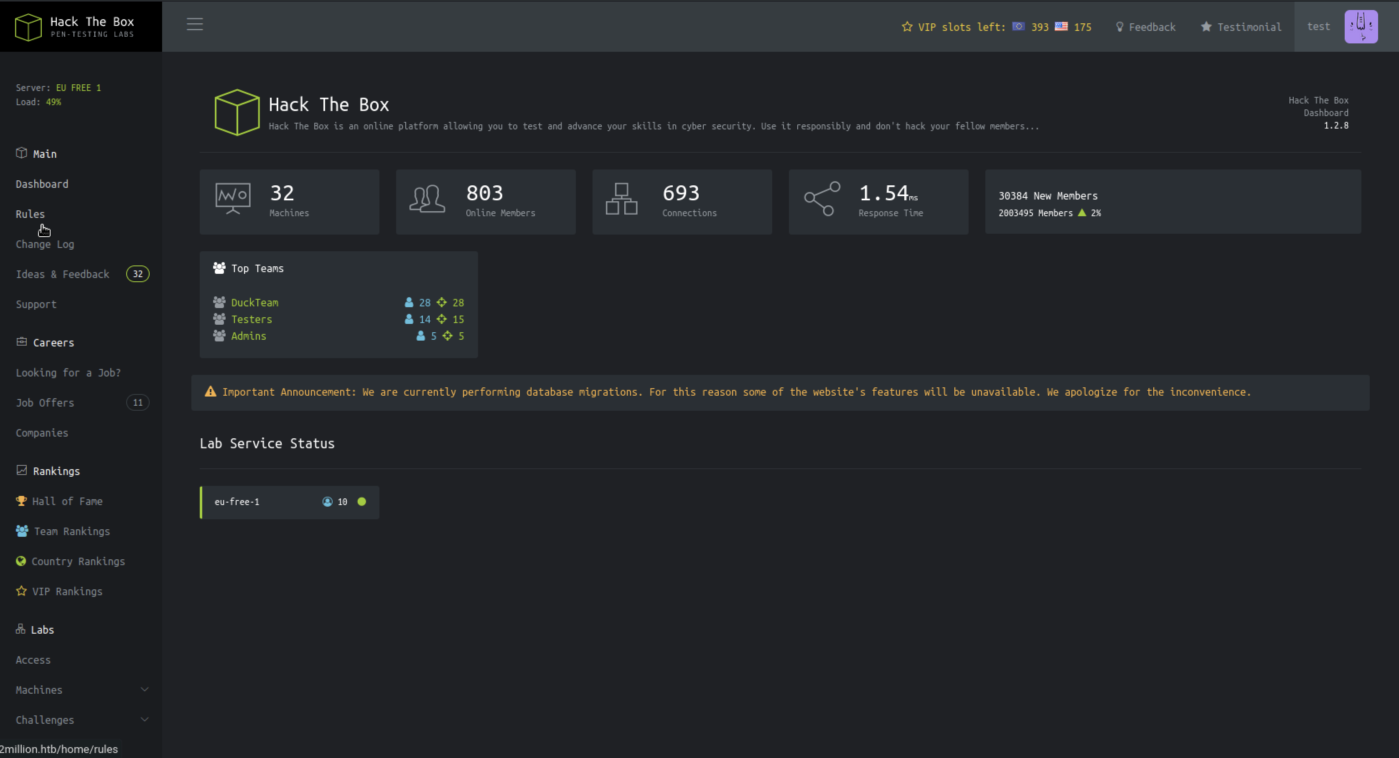This screenshot has width=1399, height=758.
Task: Click the VIP slots star icon
Action: tap(907, 27)
